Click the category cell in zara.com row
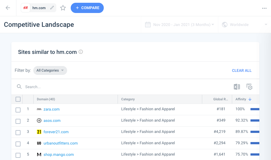Image resolution: width=271 pixels, height=160 pixels. point(148,109)
